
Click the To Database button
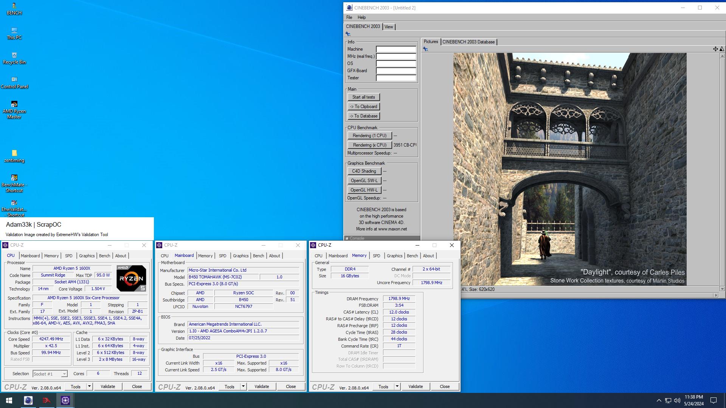click(x=363, y=116)
